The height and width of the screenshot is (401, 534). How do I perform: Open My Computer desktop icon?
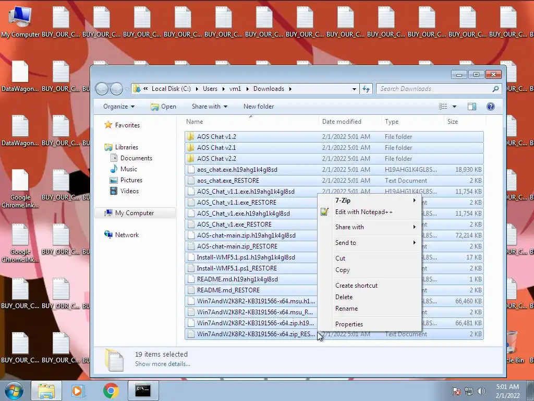tap(20, 22)
